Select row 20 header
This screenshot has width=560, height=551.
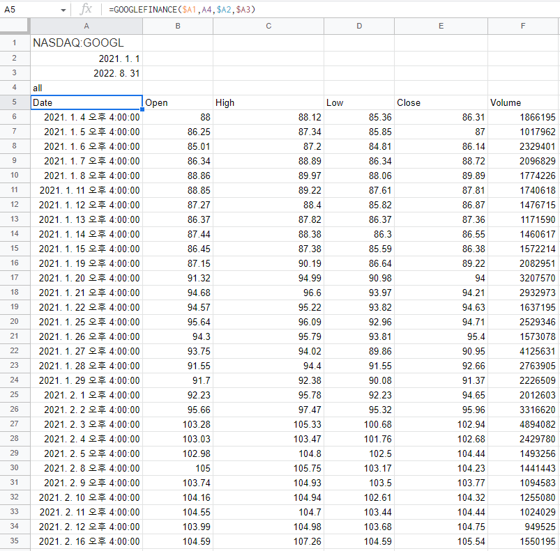click(14, 321)
